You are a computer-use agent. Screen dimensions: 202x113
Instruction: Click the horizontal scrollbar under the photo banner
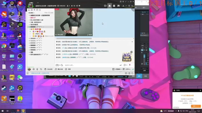pos(74,38)
